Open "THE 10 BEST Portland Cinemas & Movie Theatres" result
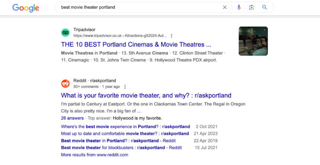The image size is (320, 165). click(x=136, y=45)
